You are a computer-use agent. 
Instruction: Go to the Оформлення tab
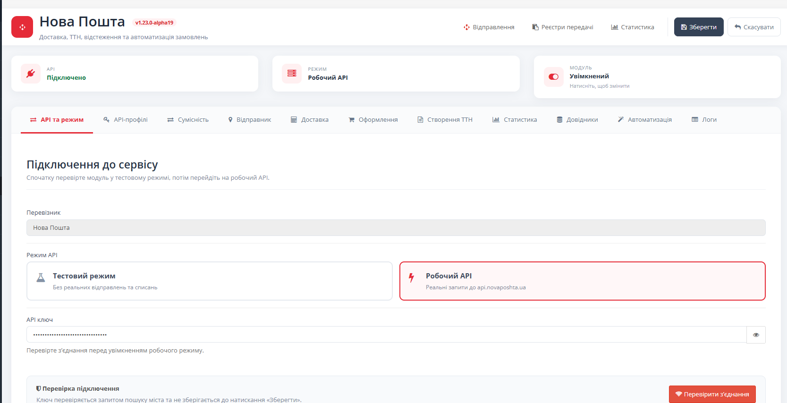coord(373,120)
